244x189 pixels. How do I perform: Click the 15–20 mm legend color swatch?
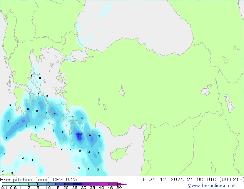[60, 184]
